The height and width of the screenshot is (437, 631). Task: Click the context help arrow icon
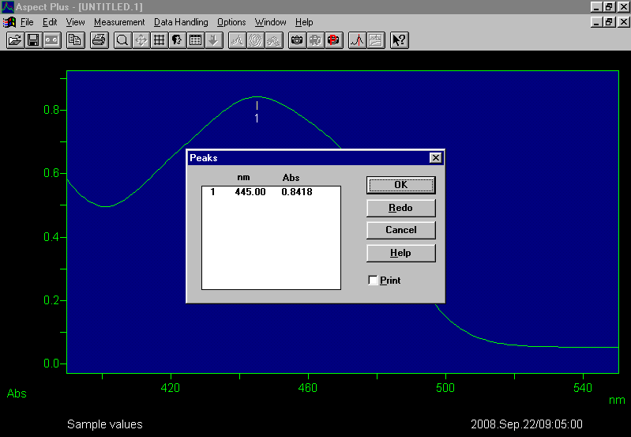[x=400, y=40]
